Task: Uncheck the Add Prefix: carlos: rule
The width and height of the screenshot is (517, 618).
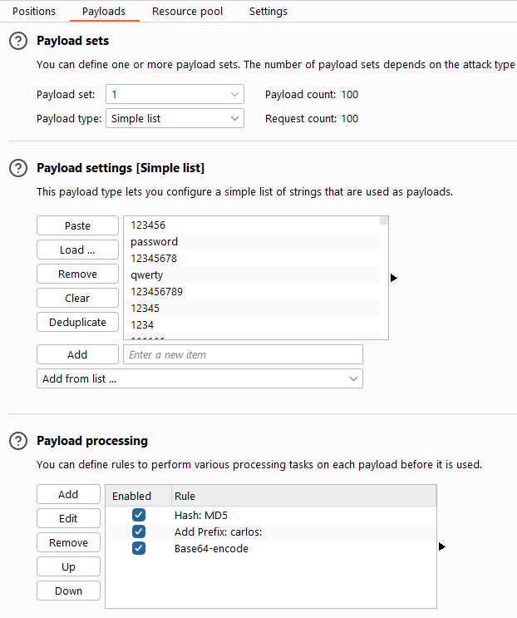Action: point(139,531)
